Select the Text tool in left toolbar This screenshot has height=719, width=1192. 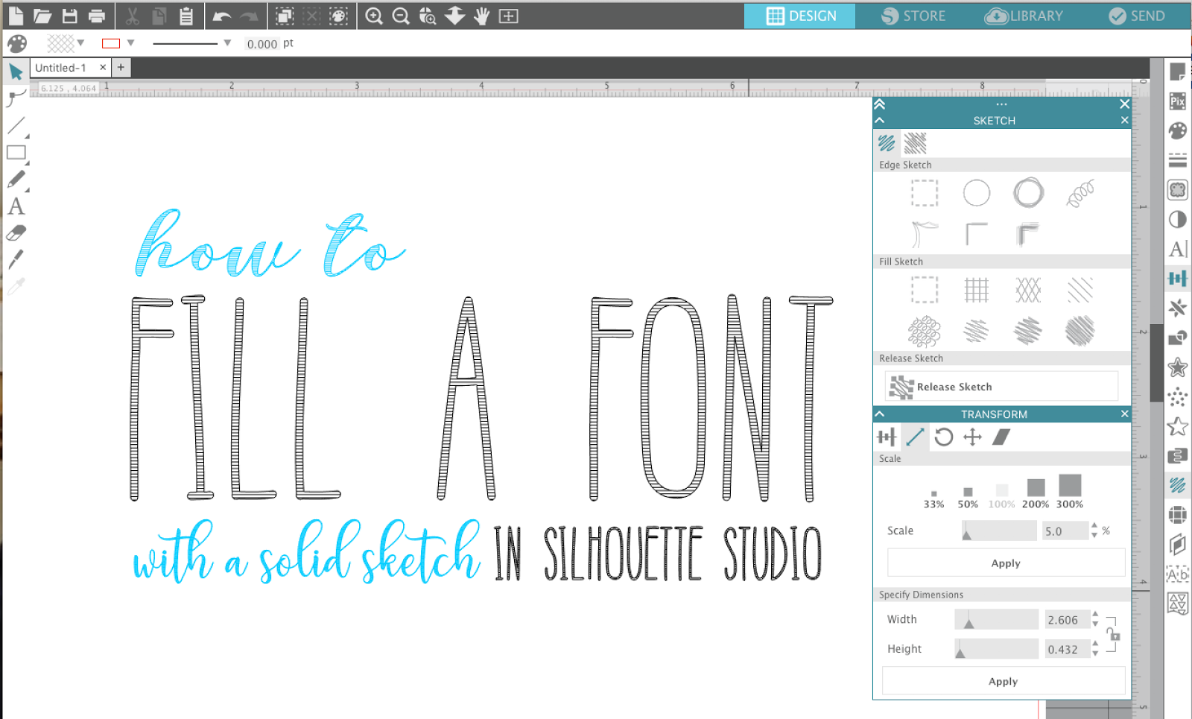tap(16, 206)
